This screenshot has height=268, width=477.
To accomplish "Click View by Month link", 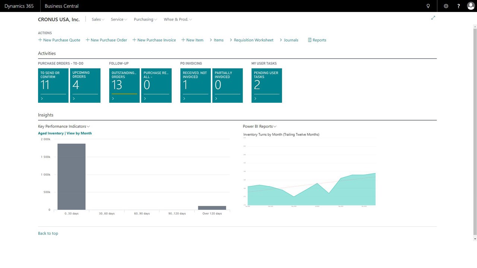I will (x=79, y=133).
